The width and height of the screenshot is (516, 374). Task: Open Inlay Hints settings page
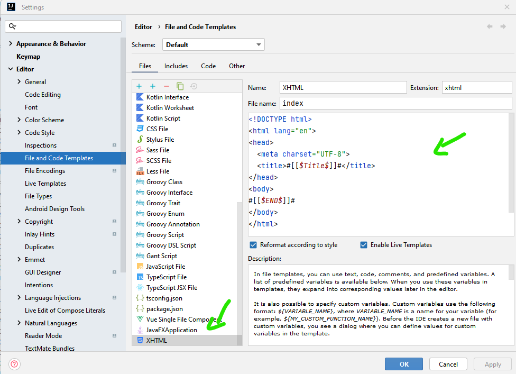(40, 234)
